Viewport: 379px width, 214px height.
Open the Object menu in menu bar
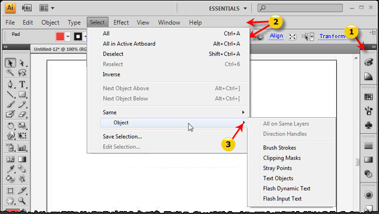click(x=50, y=22)
